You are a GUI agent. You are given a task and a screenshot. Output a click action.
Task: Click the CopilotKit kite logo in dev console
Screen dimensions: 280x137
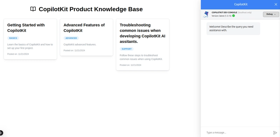(206, 14)
